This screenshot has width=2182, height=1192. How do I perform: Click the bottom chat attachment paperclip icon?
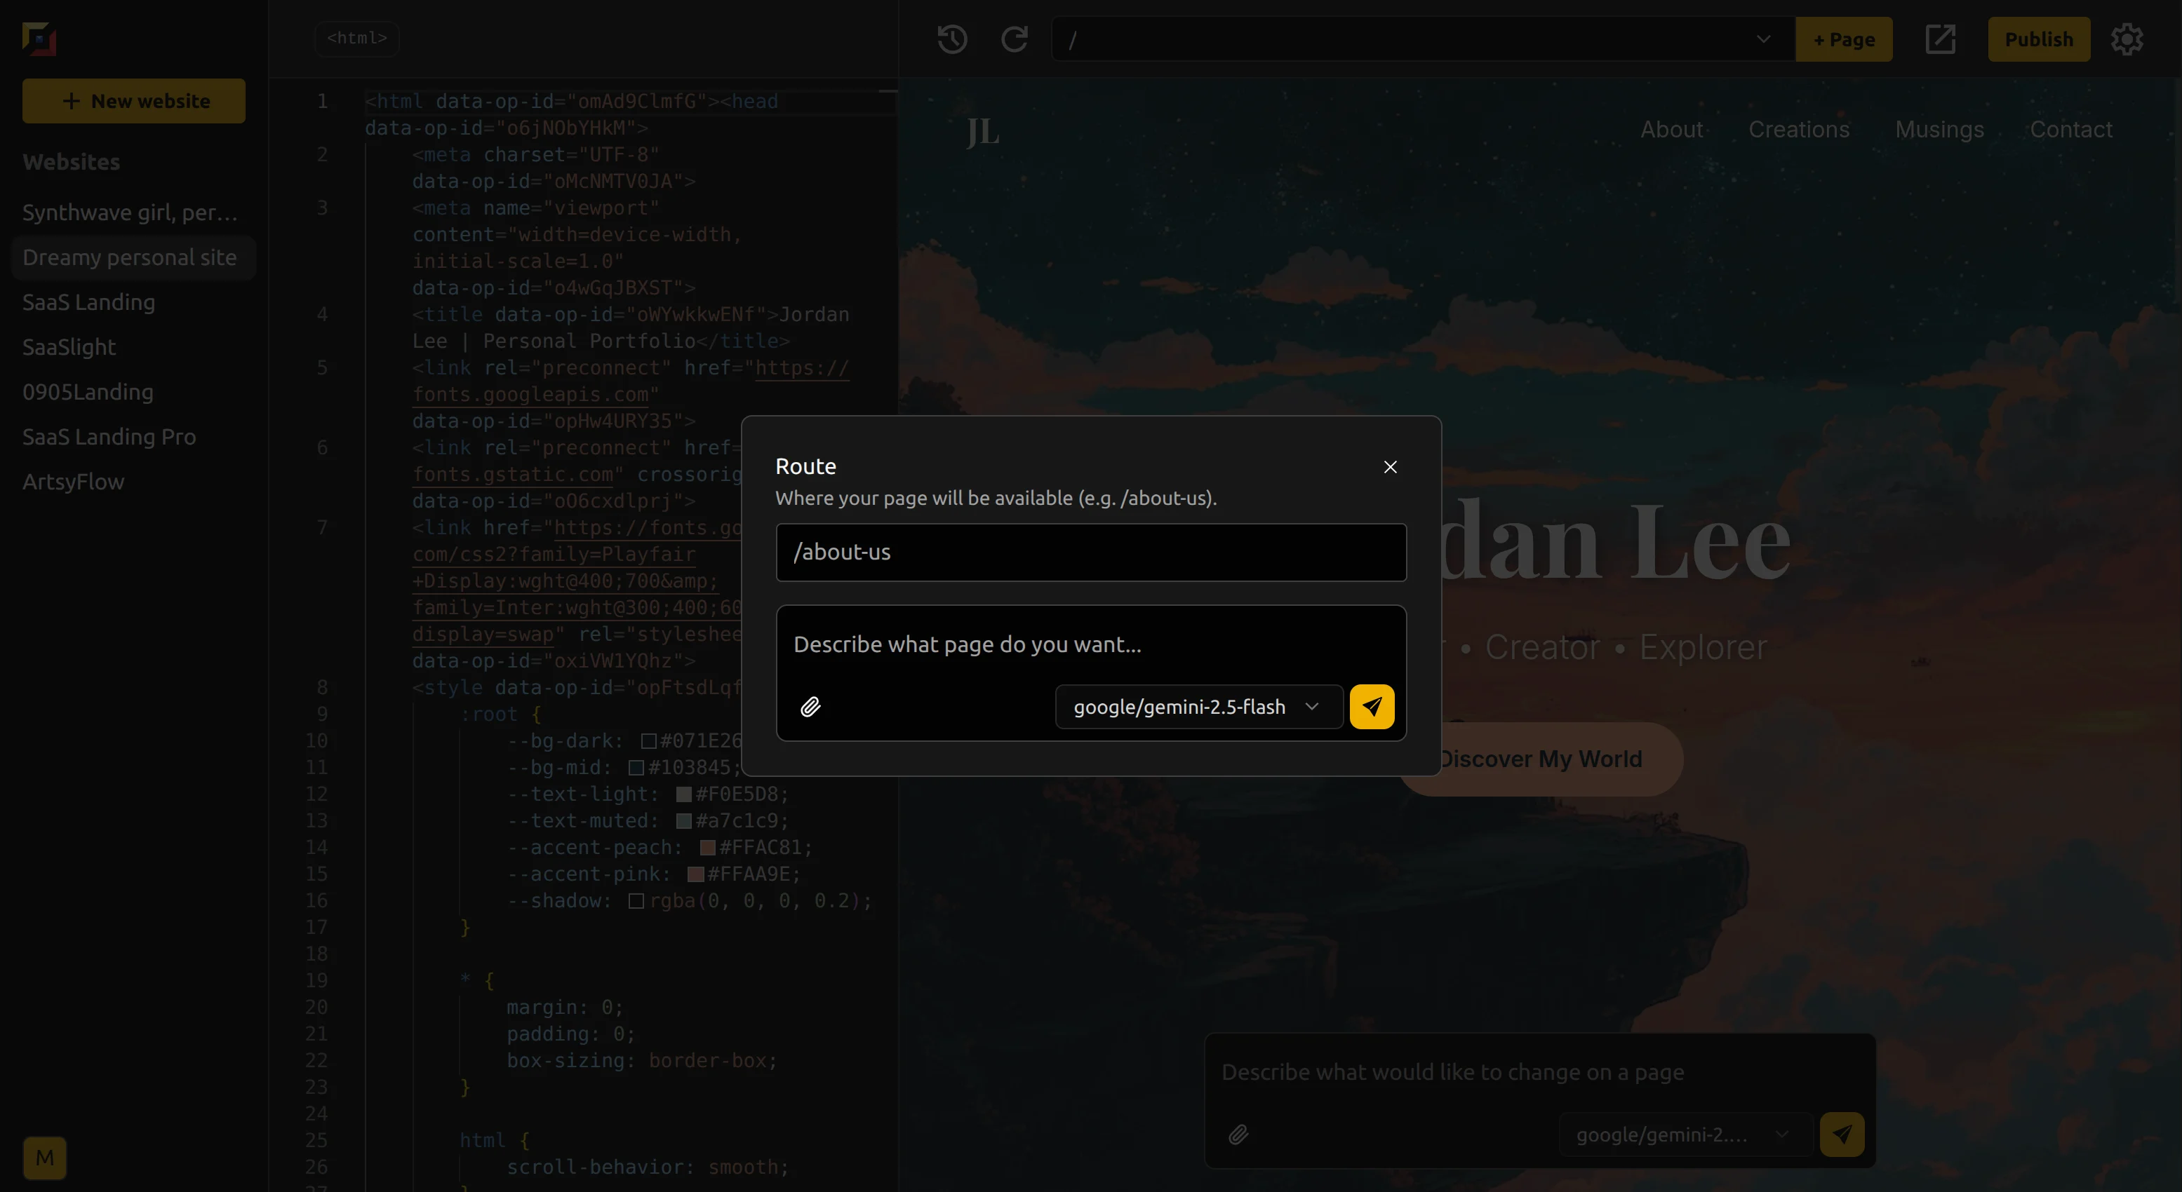tap(1238, 1134)
